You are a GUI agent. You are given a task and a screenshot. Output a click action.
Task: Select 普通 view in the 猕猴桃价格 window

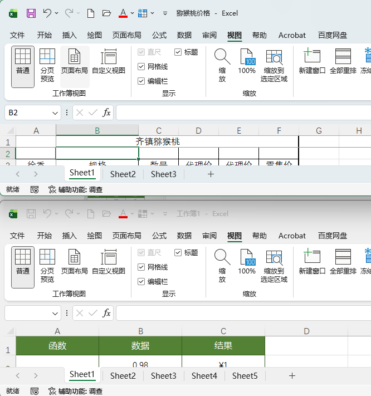(x=23, y=67)
